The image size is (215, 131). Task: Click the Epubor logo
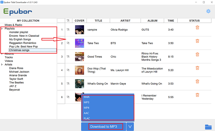(x=18, y=12)
